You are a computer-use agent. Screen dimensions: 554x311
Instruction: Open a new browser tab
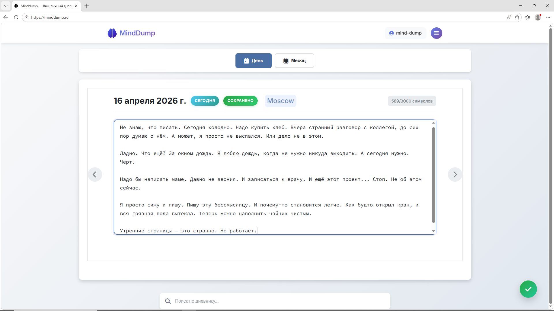(87, 6)
